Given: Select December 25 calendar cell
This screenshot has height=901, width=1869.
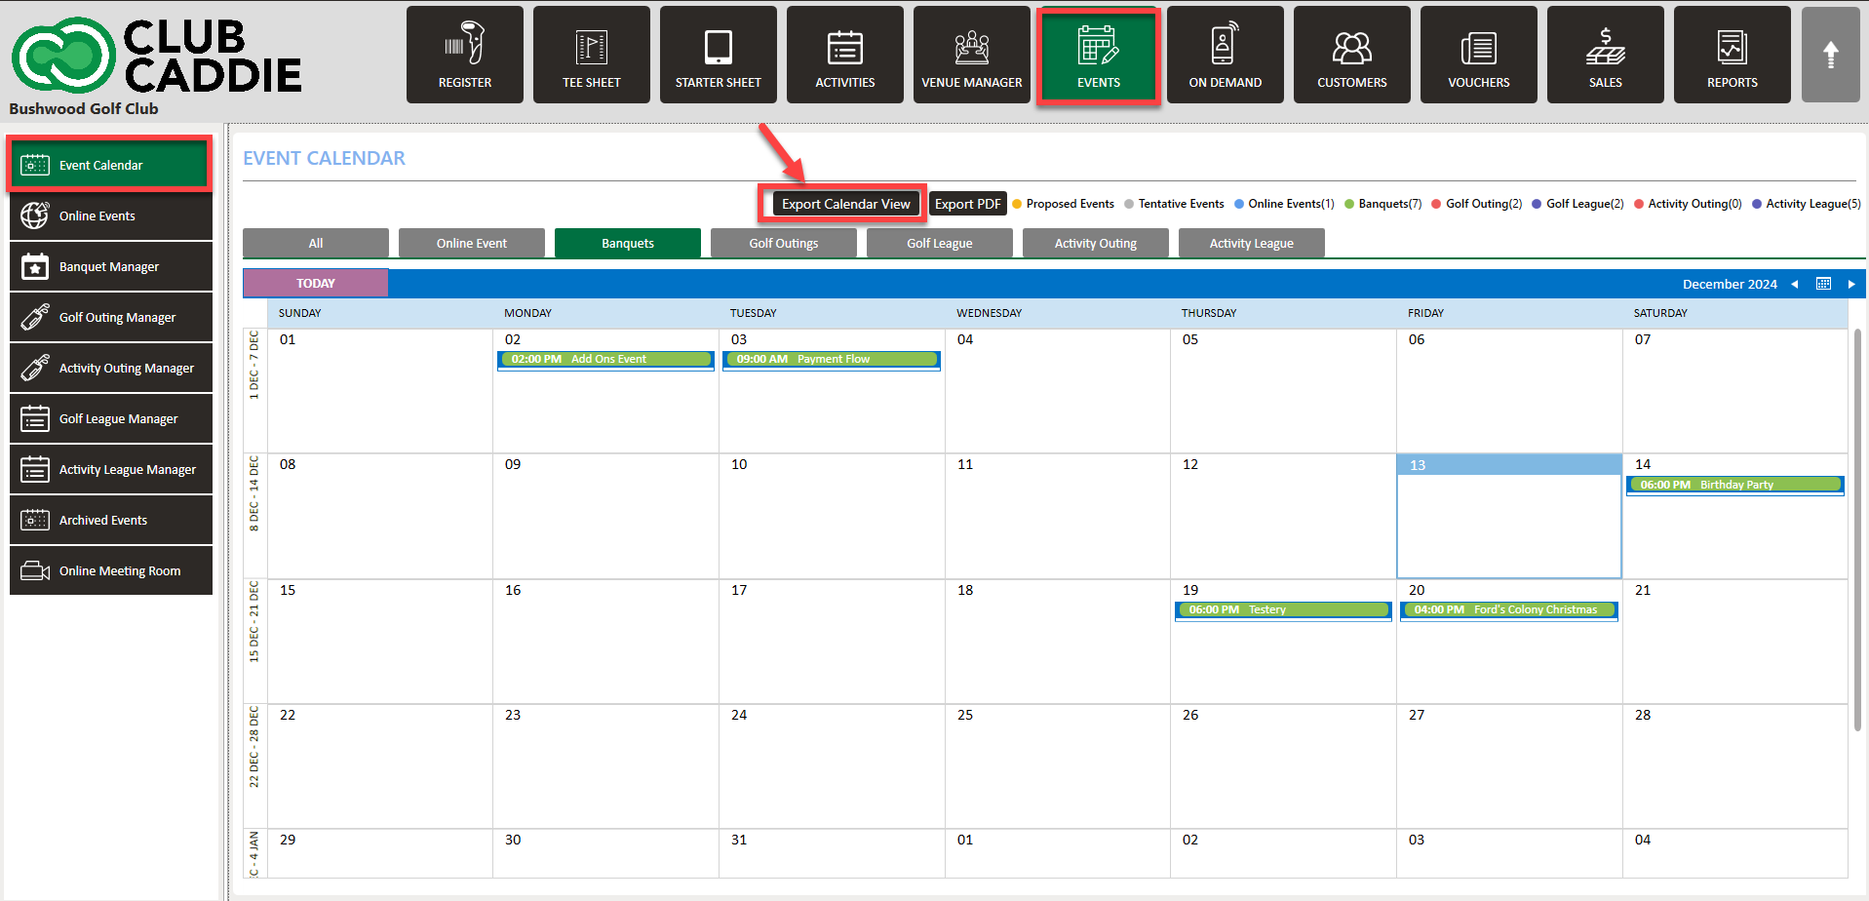Looking at the screenshot, I should point(1058,766).
